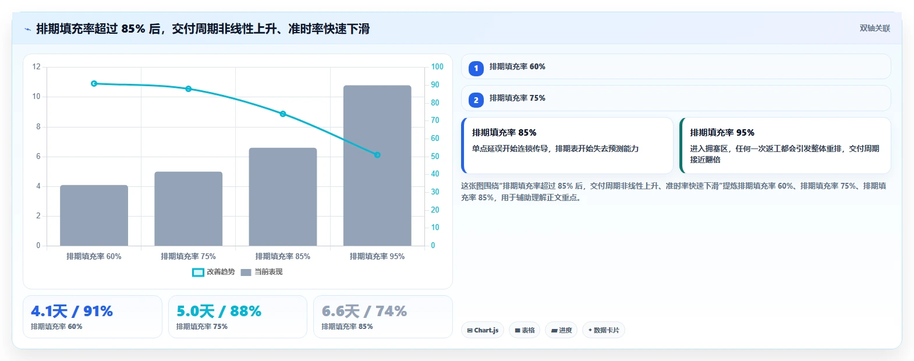Open list item 排期填充率 75%
This screenshot has width=914, height=361.
(676, 98)
